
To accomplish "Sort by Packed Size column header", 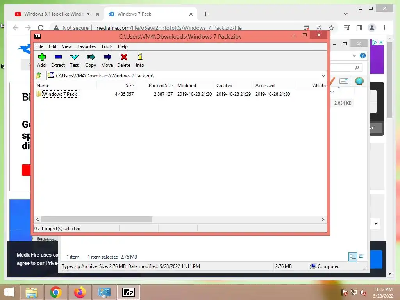I will click(155, 86).
